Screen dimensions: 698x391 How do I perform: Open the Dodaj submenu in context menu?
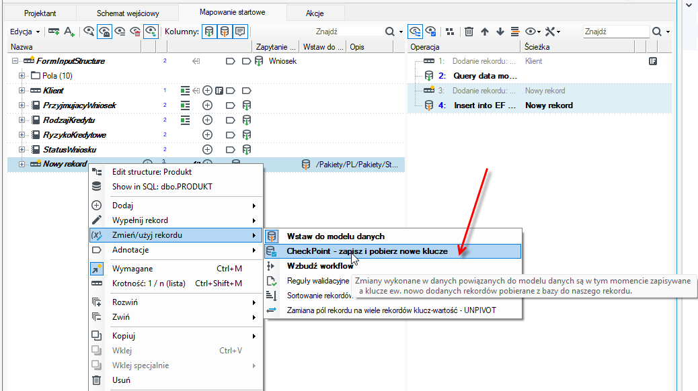click(176, 206)
